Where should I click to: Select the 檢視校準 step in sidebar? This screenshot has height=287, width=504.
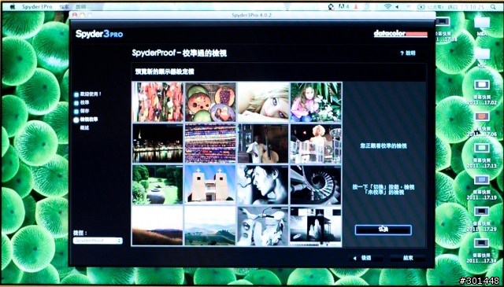(86, 120)
